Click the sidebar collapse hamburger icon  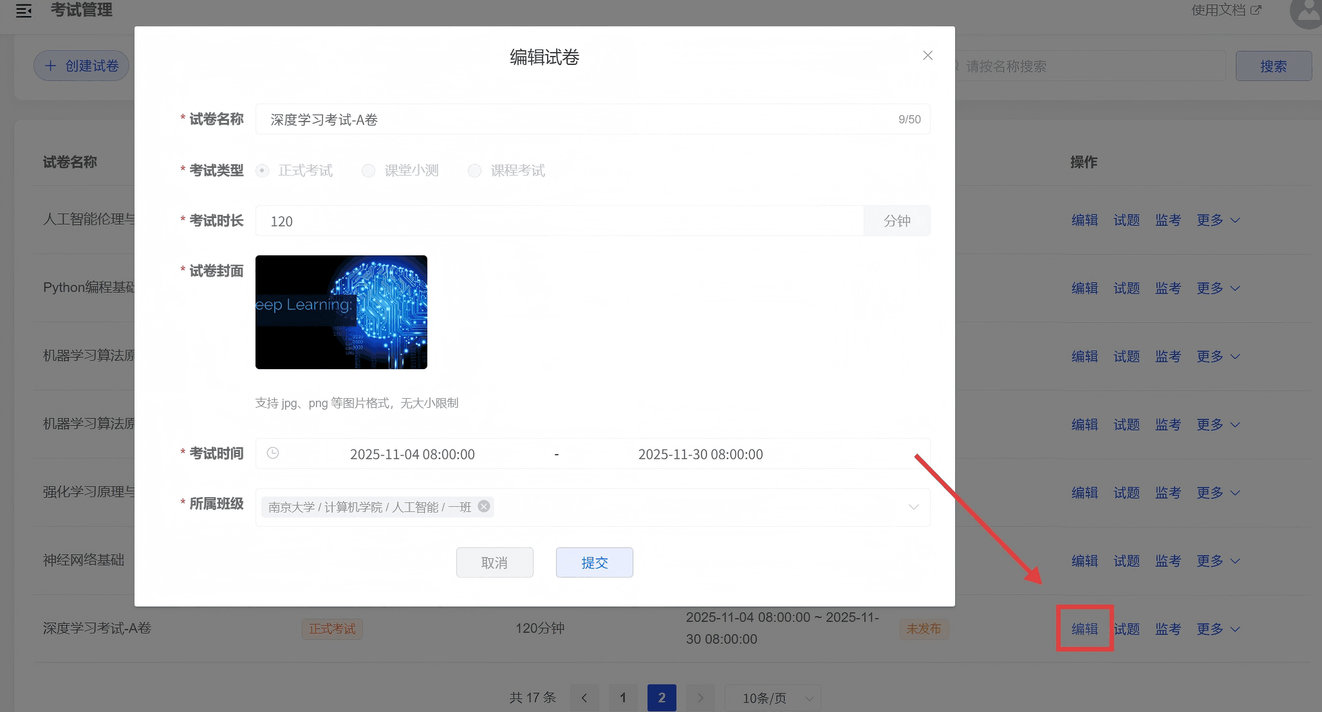[x=24, y=11]
